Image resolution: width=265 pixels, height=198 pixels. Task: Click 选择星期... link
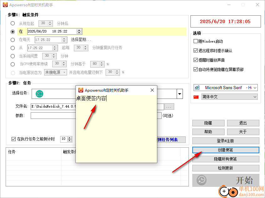click(x=81, y=40)
